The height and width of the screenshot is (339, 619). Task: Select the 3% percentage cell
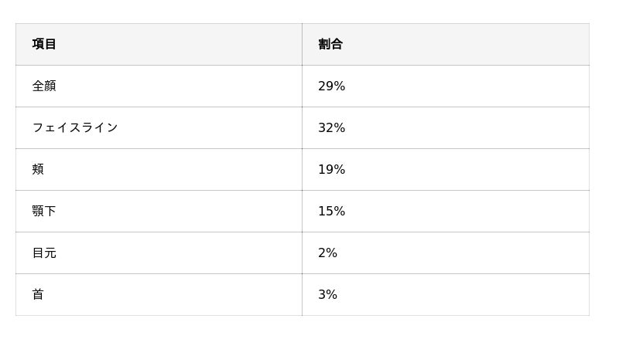click(x=327, y=294)
